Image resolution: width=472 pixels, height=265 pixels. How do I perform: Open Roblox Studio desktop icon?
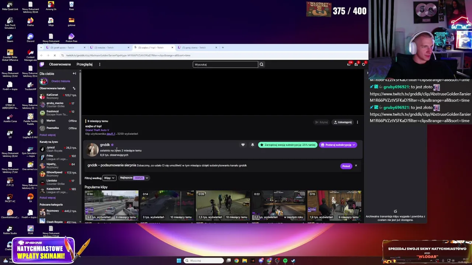(10, 230)
